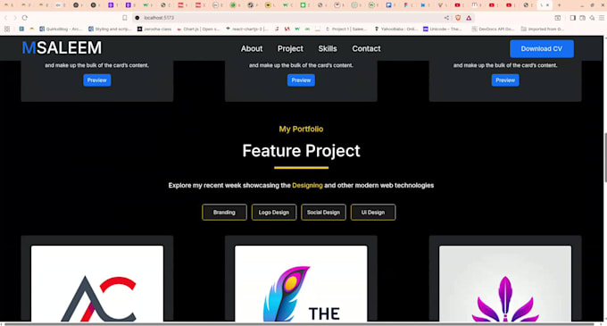Click the MSALEEM site logo
This screenshot has width=607, height=326.
point(62,48)
